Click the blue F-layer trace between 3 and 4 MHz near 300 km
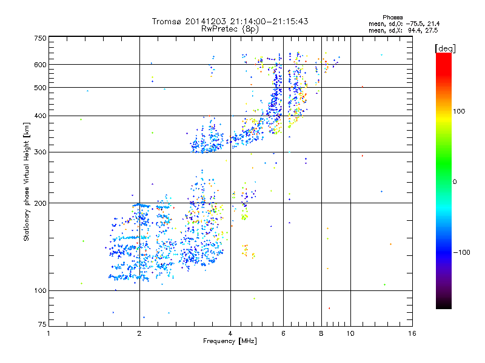The height and width of the screenshot is (363, 485). [207, 139]
